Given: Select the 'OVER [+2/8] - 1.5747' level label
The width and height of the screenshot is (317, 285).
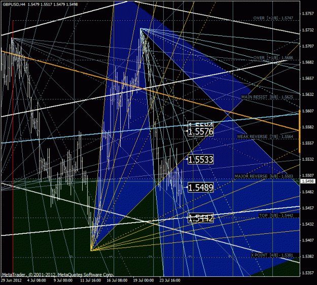Looking at the screenshot, I should pyautogui.click(x=273, y=18).
